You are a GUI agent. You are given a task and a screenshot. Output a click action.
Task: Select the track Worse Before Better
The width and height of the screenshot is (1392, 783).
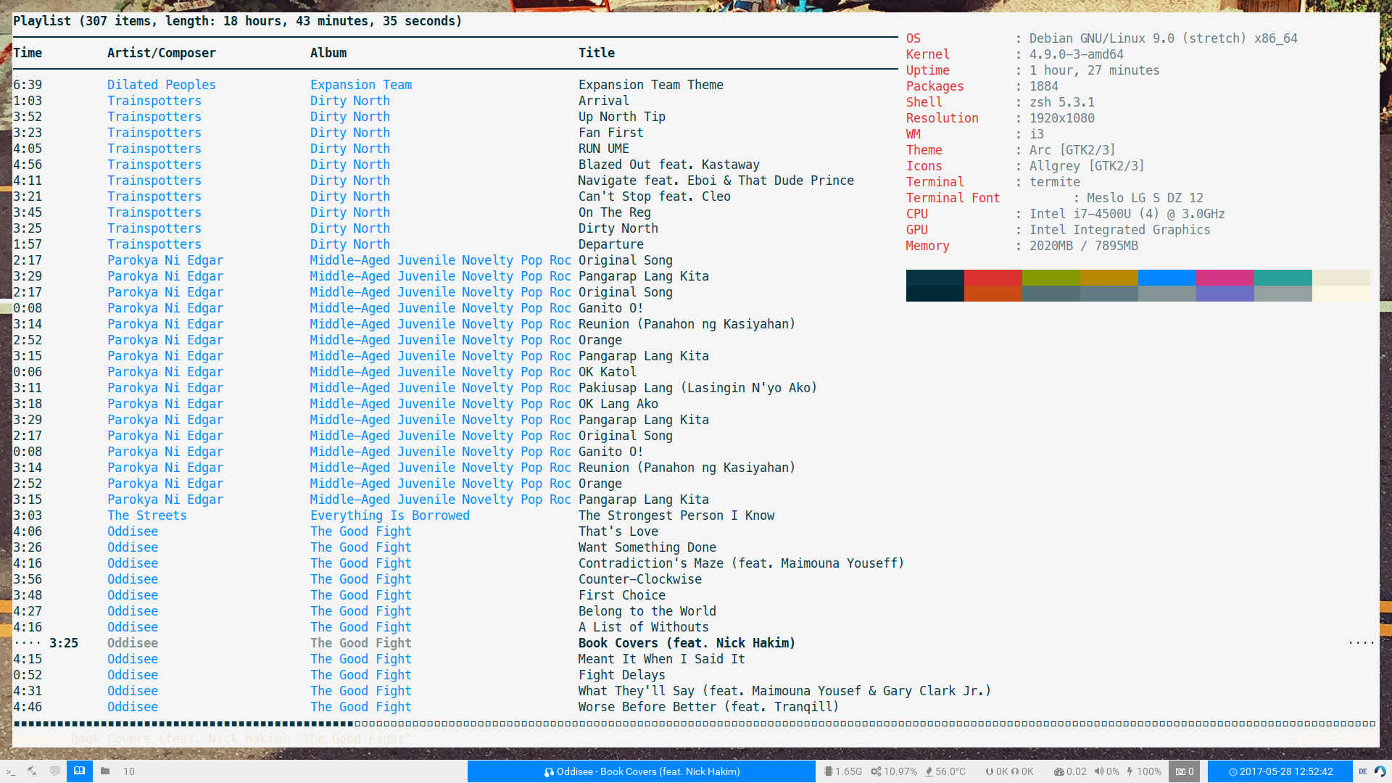point(709,707)
